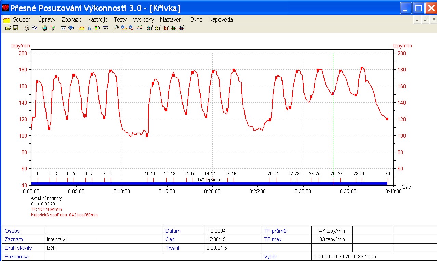Viewport: 437px width, 261px height.
Task: Click the Kalorická spotřeba 842 kcal/60min readout
Action: pyautogui.click(x=64, y=215)
